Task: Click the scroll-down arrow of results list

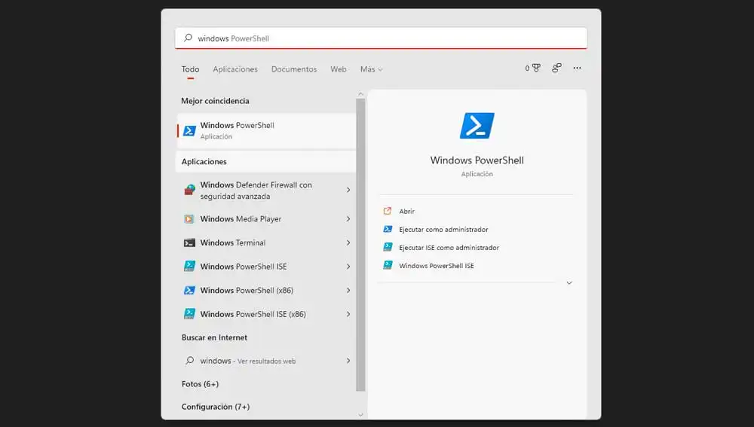Action: (360, 414)
